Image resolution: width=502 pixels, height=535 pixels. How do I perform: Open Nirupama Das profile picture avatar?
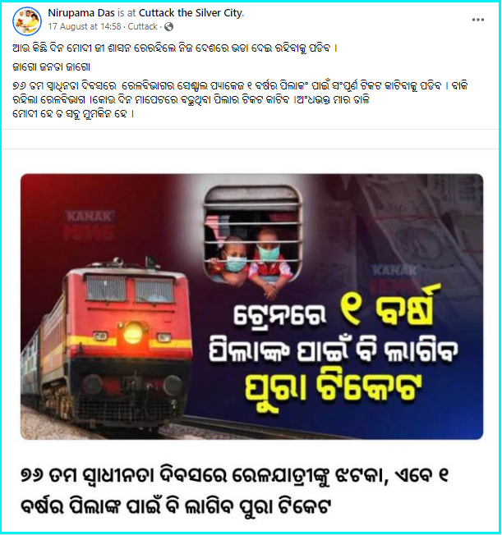click(x=27, y=21)
